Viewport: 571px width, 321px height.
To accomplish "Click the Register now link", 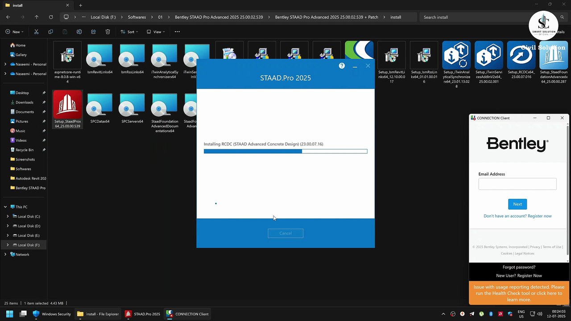I will (x=539, y=216).
